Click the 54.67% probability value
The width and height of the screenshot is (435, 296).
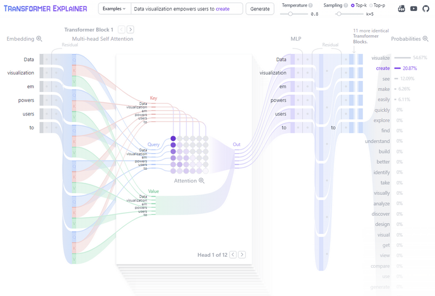420,58
